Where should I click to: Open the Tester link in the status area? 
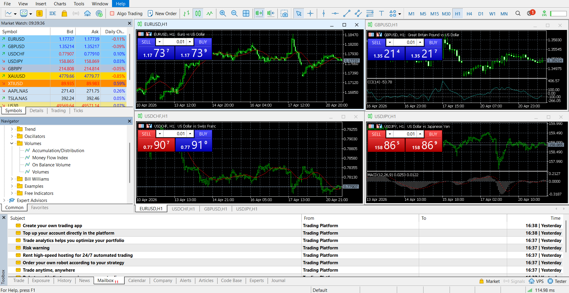pos(557,281)
